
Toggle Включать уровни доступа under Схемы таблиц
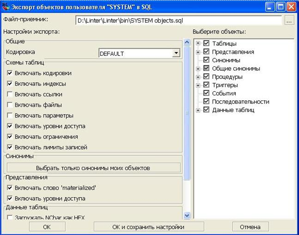(10, 126)
